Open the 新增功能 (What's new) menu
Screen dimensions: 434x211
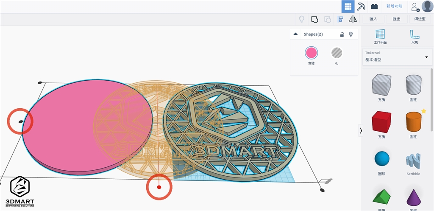(394, 6)
